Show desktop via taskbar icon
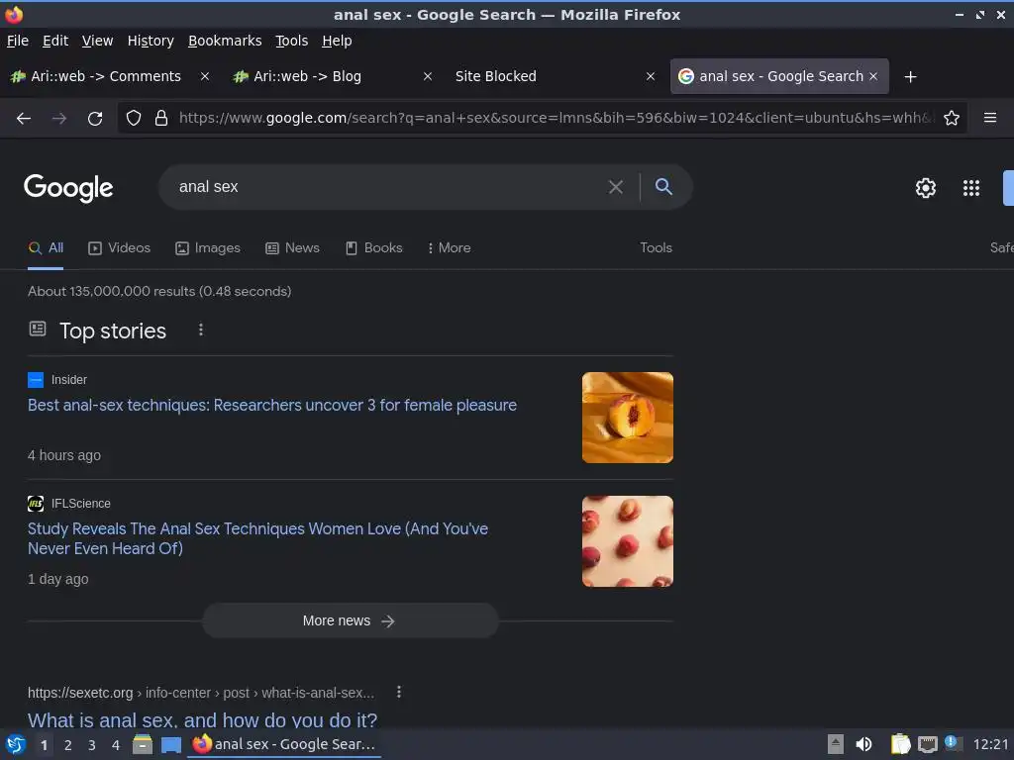This screenshot has height=760, width=1014. click(171, 745)
